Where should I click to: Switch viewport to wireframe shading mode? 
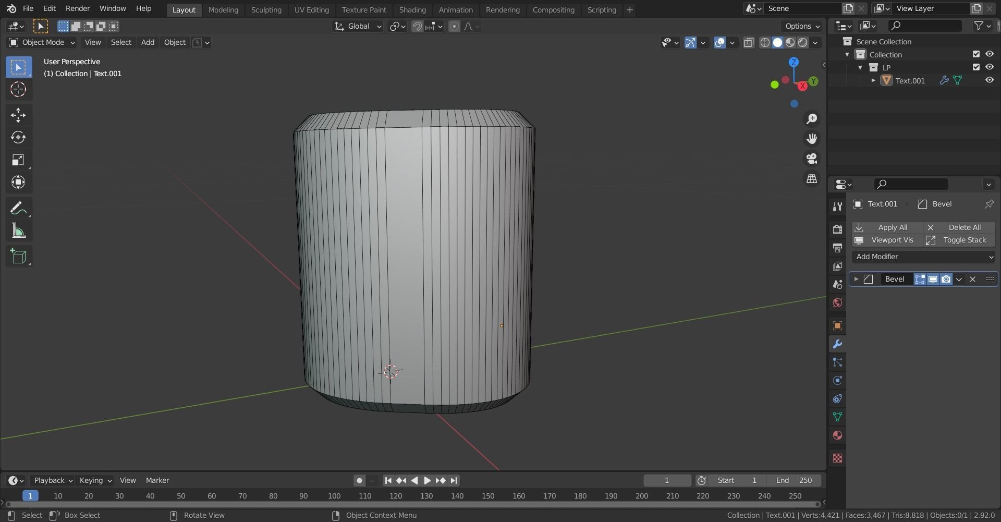pyautogui.click(x=765, y=42)
